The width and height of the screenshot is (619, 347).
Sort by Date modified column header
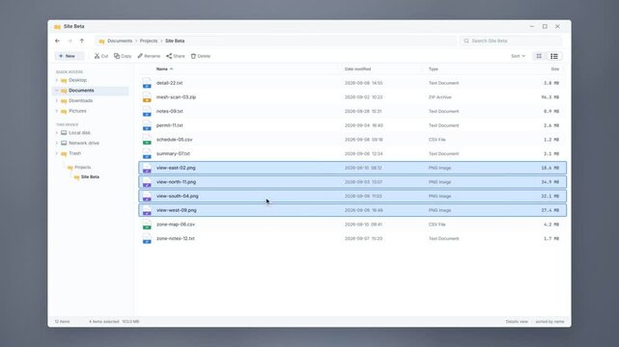pos(357,69)
